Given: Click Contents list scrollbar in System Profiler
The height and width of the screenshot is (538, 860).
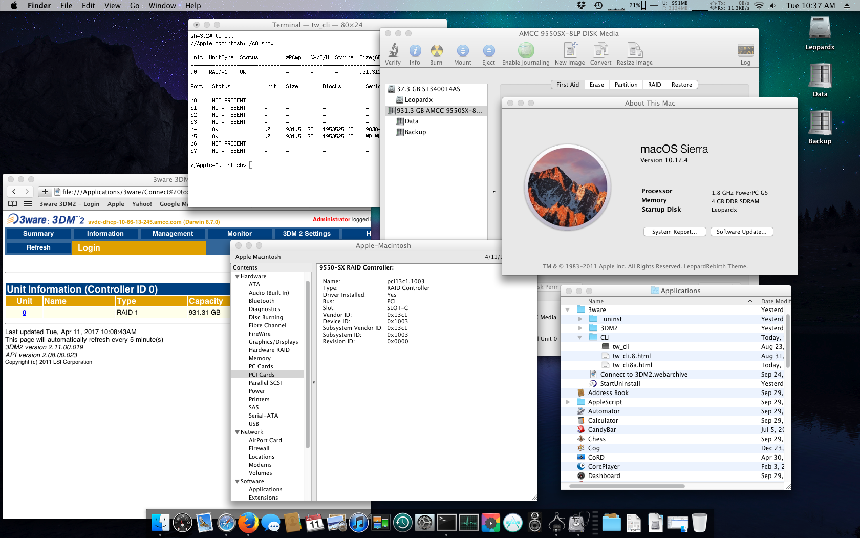Looking at the screenshot, I should [308, 364].
